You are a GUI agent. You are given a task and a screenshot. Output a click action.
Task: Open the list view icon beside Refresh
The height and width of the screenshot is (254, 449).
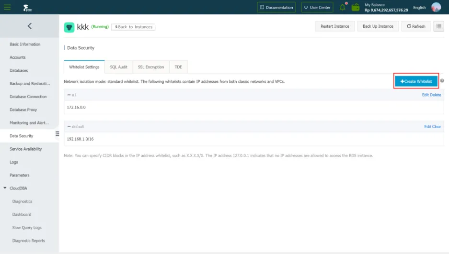pos(438,26)
